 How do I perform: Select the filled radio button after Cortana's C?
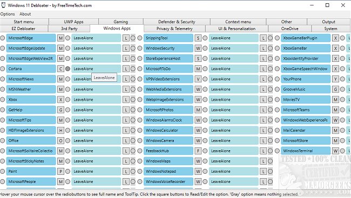[x=67, y=69]
